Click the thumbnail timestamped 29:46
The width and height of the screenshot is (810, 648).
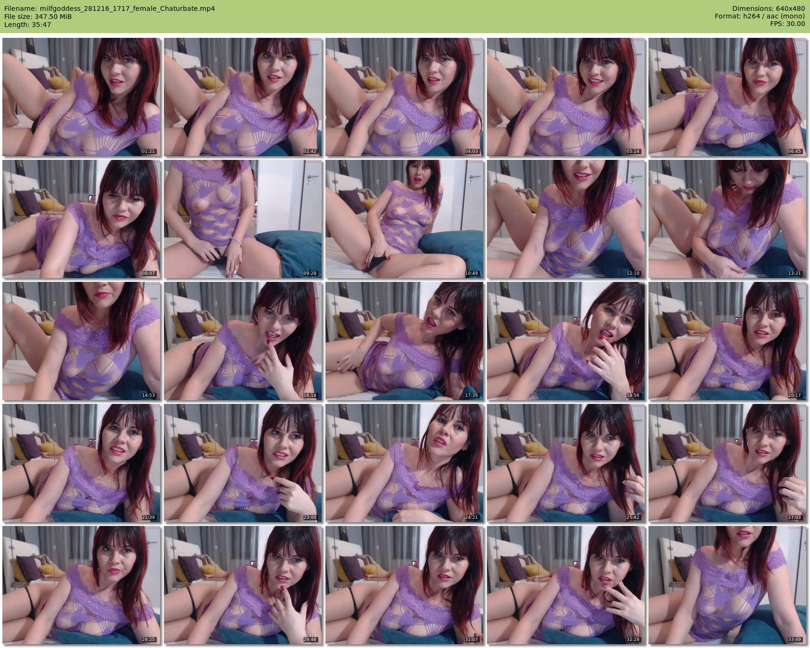(243, 585)
